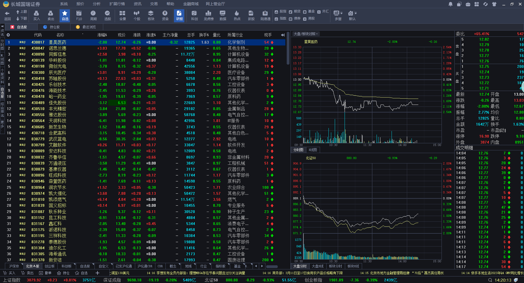524x283 pixels.
Task: Click the 持仓 positions button
Action: 63,273
